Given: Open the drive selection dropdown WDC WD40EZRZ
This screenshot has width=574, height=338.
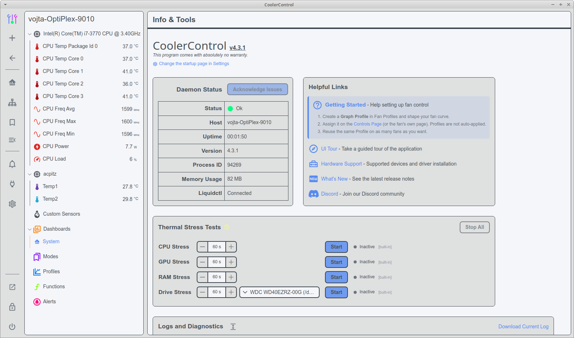Looking at the screenshot, I should pyautogui.click(x=279, y=292).
